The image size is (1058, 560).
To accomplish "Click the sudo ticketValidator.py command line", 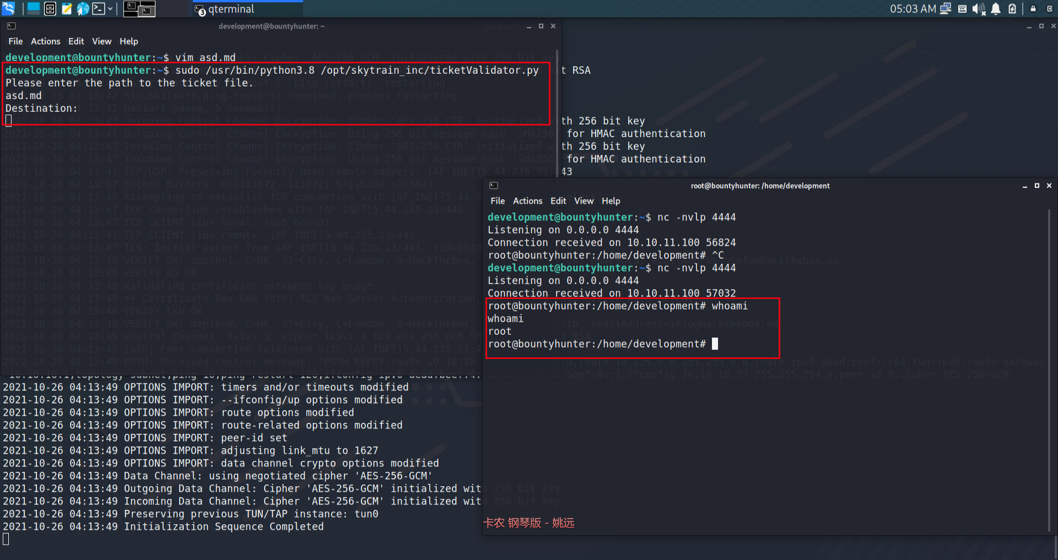I will 272,70.
